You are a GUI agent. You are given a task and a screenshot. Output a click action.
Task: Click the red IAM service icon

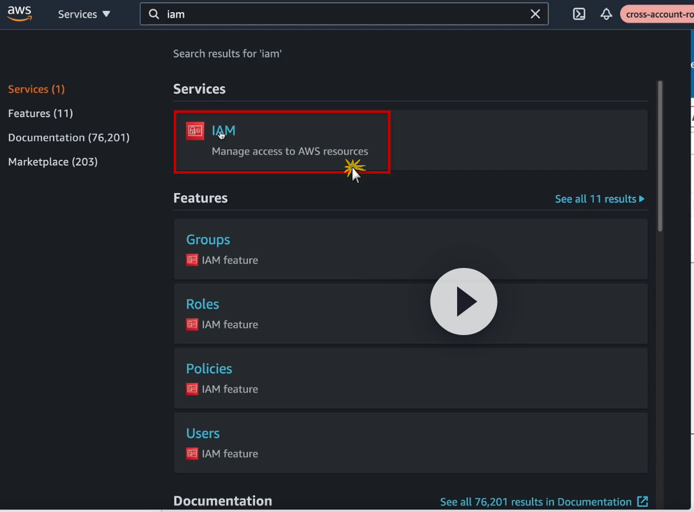point(195,130)
